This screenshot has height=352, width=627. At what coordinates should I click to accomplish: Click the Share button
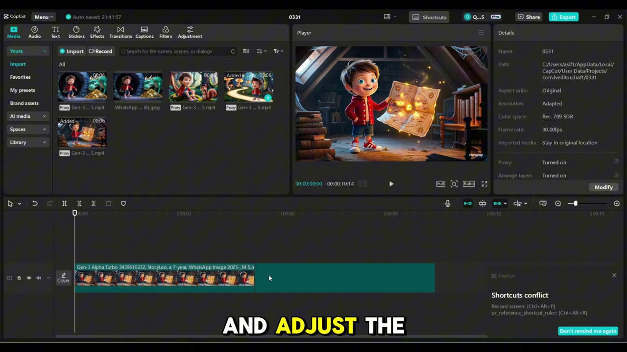click(529, 17)
